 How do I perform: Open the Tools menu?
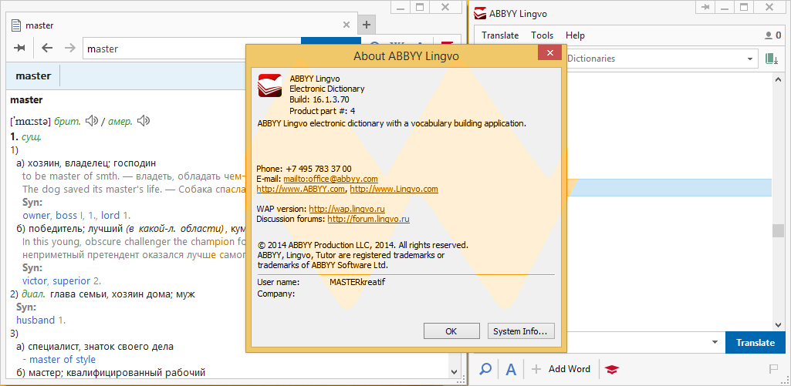[x=543, y=35]
